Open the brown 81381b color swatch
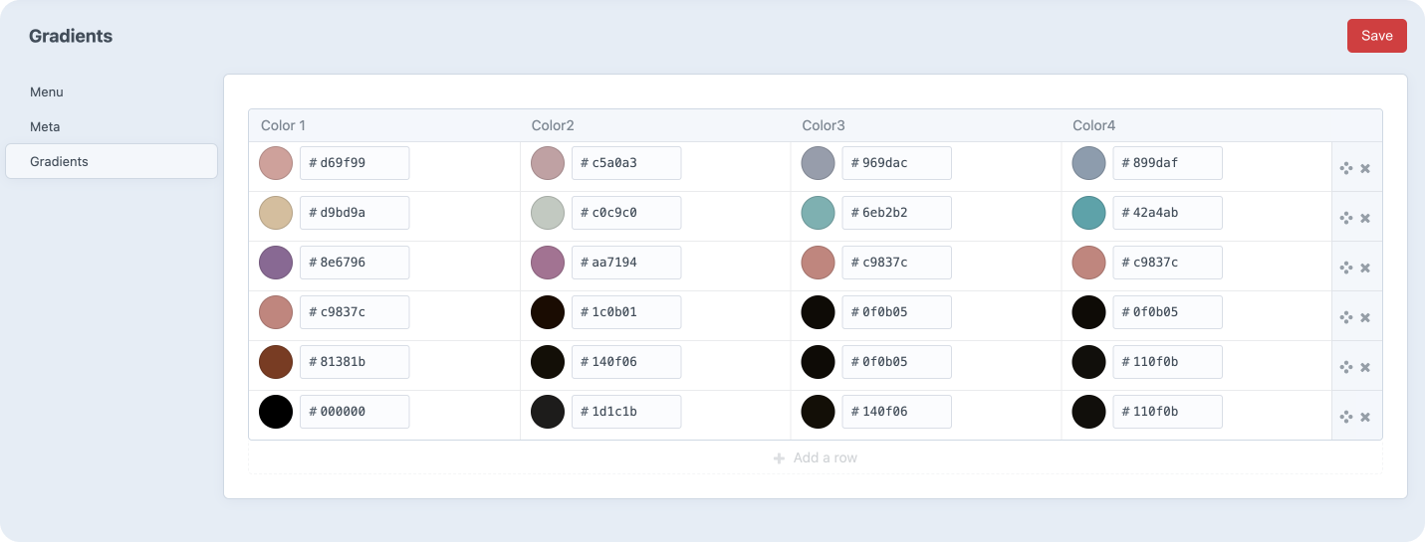The height and width of the screenshot is (542, 1425). [x=276, y=362]
